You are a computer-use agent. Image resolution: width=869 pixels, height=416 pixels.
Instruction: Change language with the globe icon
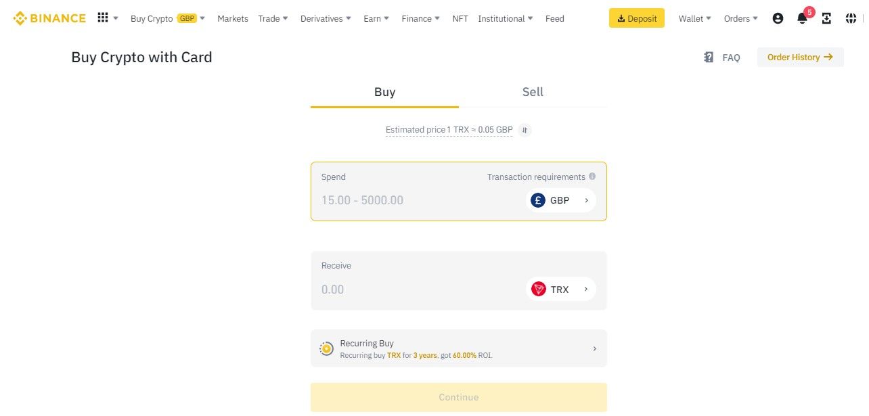(851, 19)
